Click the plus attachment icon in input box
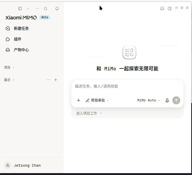192x175 pixels. [79, 100]
